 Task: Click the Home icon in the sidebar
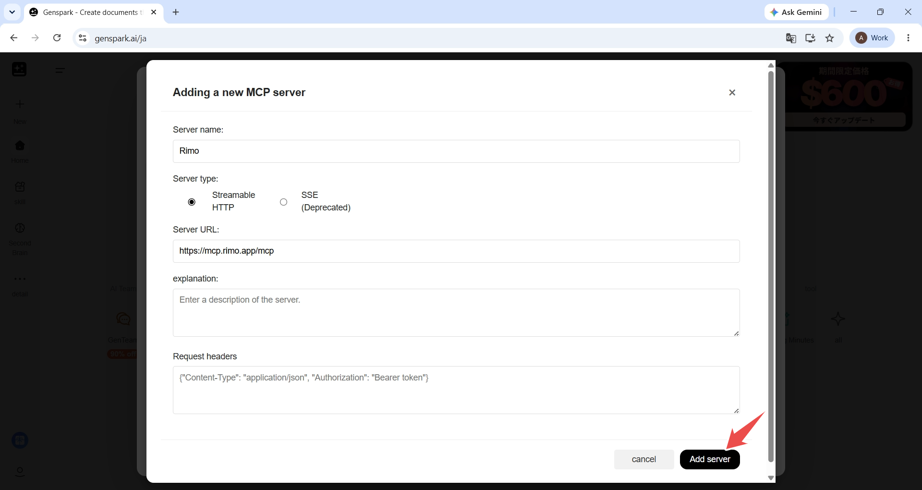pyautogui.click(x=20, y=145)
